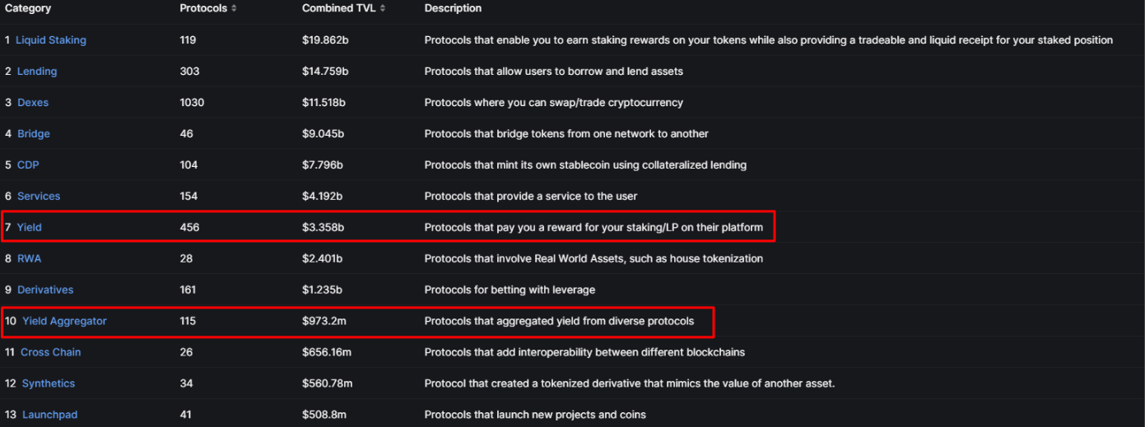Open the Liquid Staking category link
Viewport: 1145px width, 427px height.
pos(51,40)
